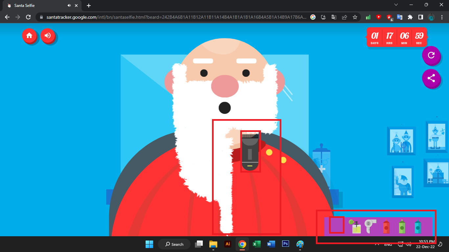The width and height of the screenshot is (449, 252).
Task: Install the app using the download icon
Action: click(323, 17)
